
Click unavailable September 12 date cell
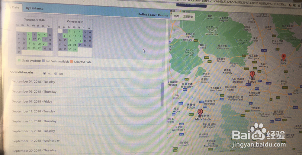34,39
